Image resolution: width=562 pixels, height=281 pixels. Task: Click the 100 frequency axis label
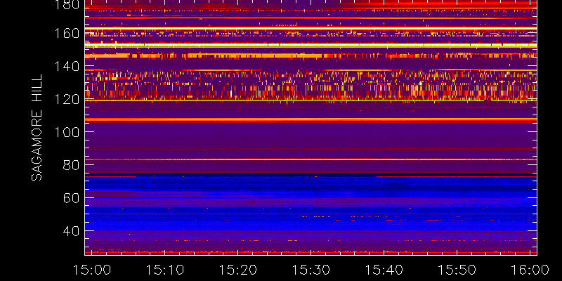click(67, 132)
